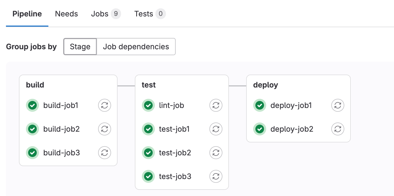394x196 pixels.
Task: Switch grouping to Job dependencies
Action: pos(136,47)
